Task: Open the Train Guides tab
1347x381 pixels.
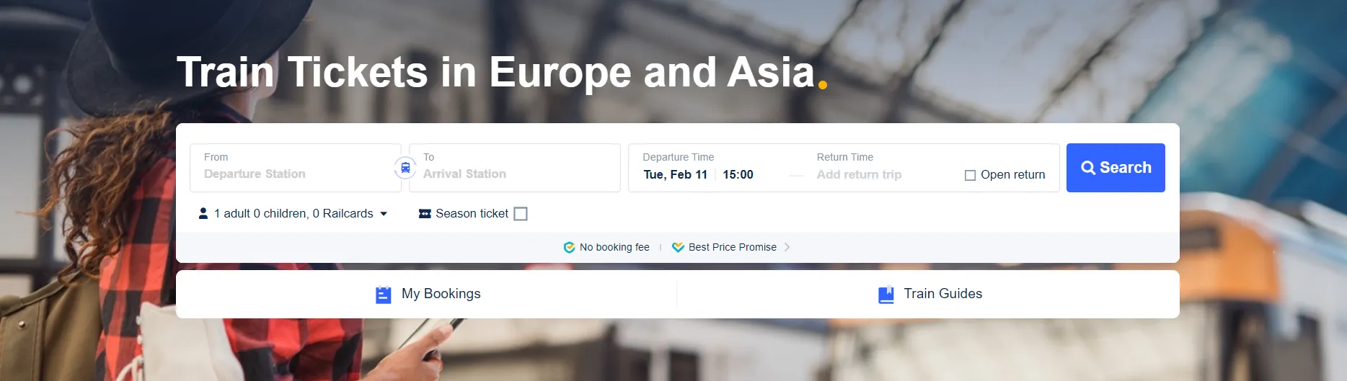Action: tap(929, 294)
